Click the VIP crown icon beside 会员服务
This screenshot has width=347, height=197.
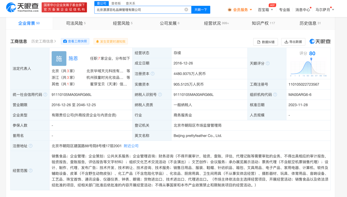(229, 10)
